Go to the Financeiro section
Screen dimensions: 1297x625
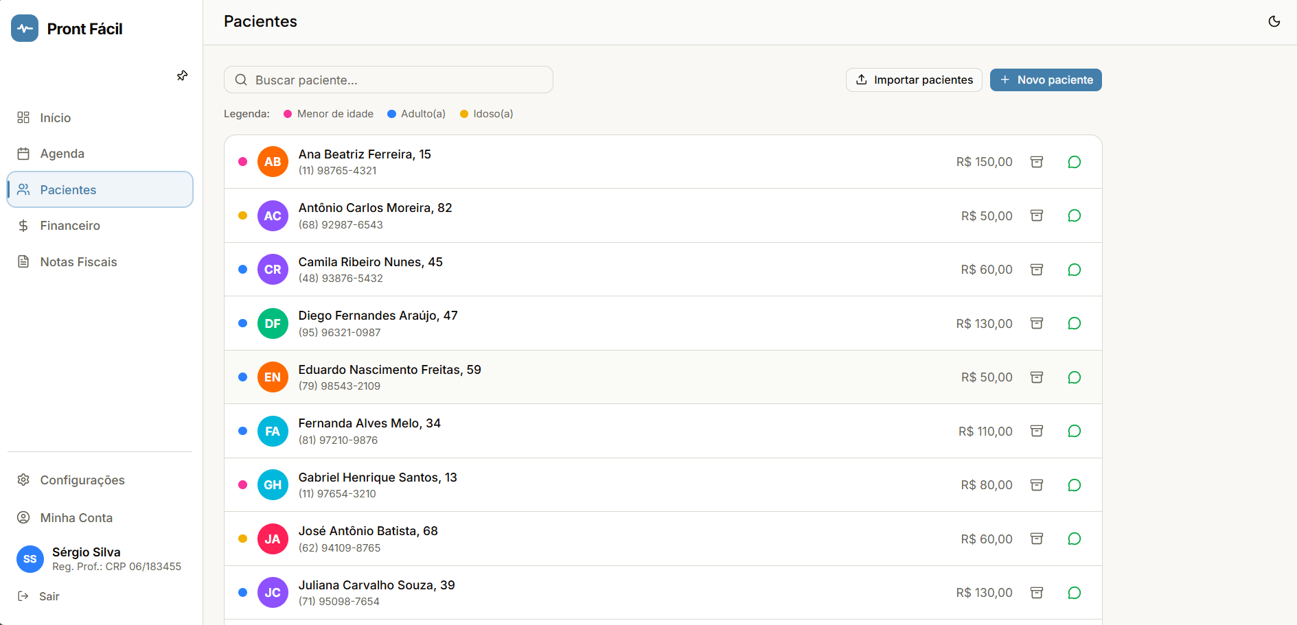(100, 226)
